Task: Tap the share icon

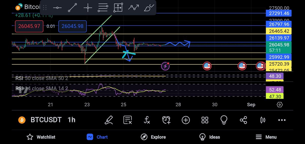Action: click(243, 120)
